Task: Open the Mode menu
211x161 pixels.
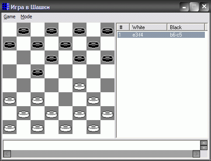Action: [x=26, y=17]
